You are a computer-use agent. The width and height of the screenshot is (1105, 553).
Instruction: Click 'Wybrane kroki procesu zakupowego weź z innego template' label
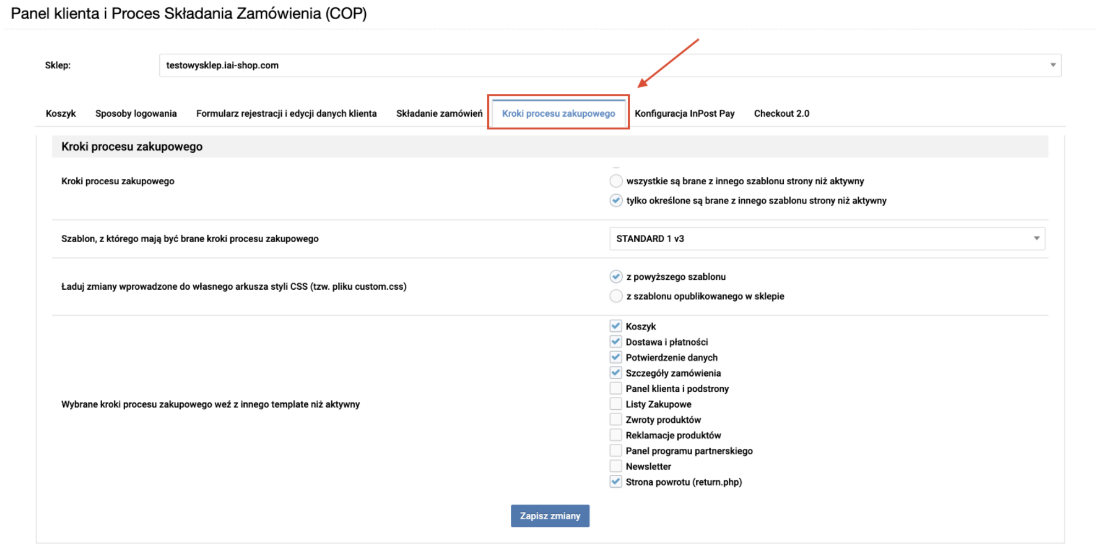[x=210, y=404]
